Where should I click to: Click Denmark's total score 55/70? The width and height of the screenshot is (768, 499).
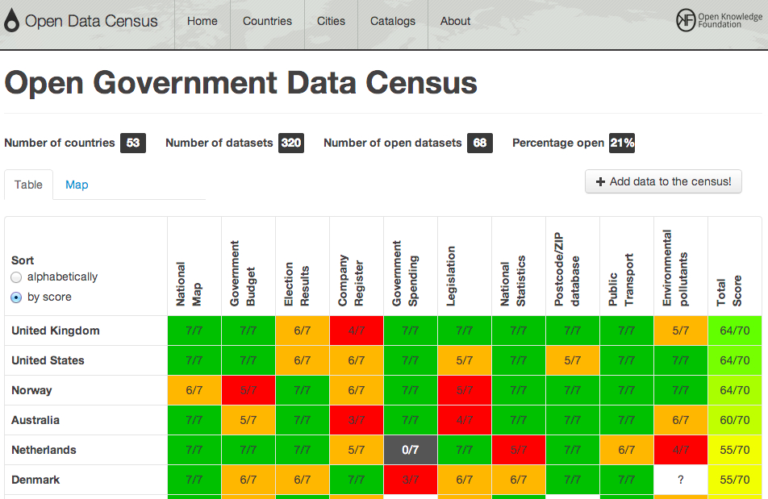[x=735, y=480]
